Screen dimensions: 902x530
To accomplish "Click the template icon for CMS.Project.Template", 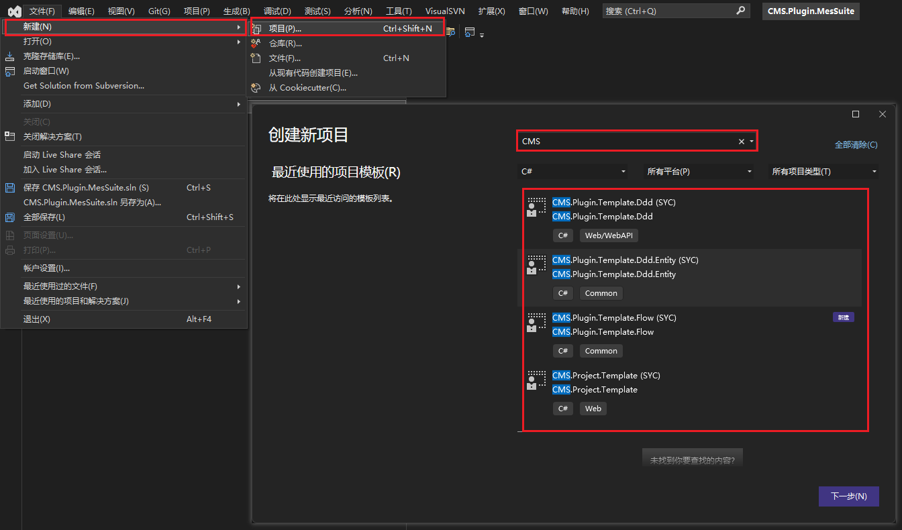I will (536, 380).
